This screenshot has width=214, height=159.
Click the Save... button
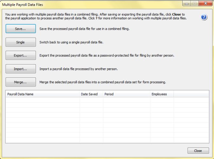(x=20, y=29)
